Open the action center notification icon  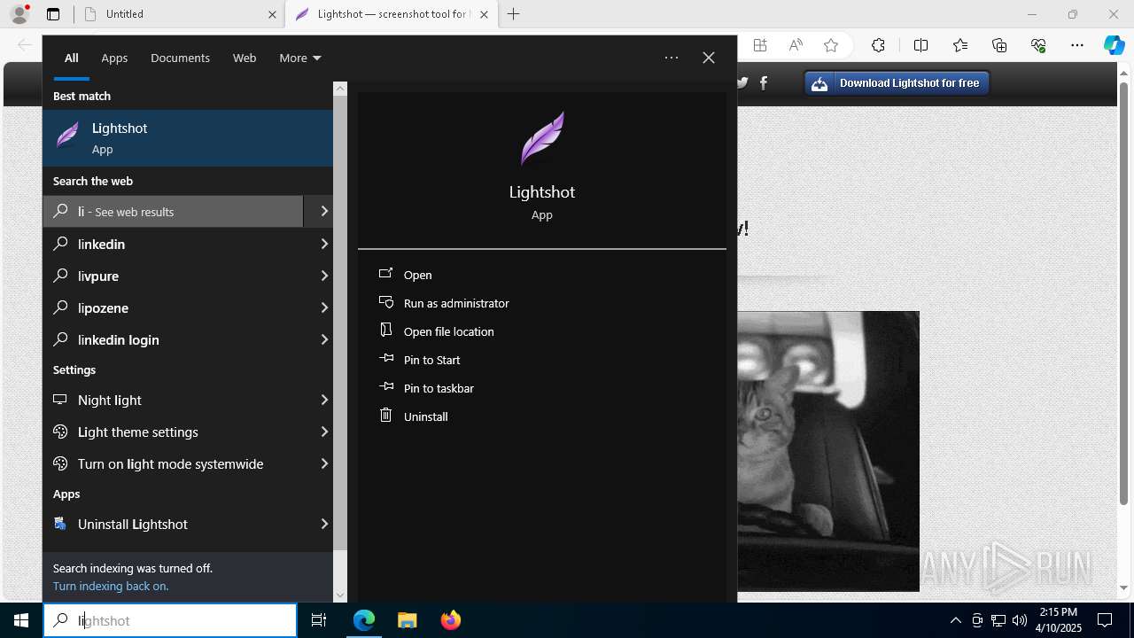(x=1105, y=620)
